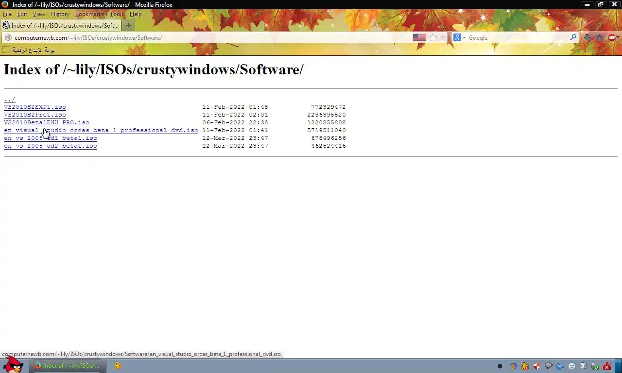This screenshot has height=373, width=622.
Task: Open the Bookmarks menu
Action: coord(89,14)
